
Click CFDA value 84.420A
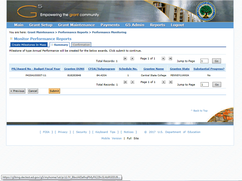click(x=102, y=75)
